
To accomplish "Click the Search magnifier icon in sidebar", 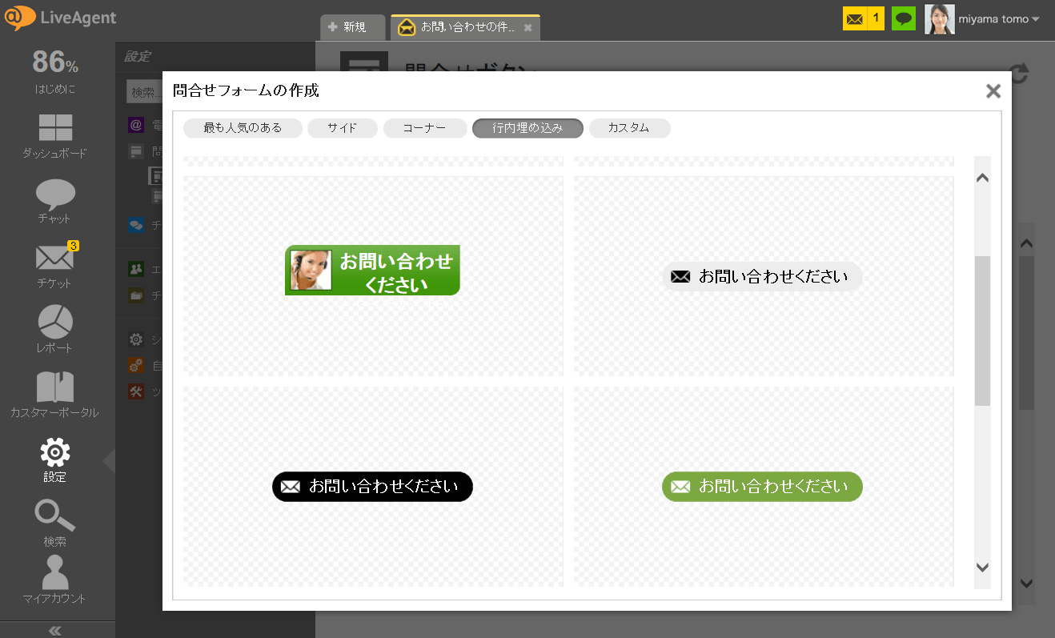I will point(55,516).
